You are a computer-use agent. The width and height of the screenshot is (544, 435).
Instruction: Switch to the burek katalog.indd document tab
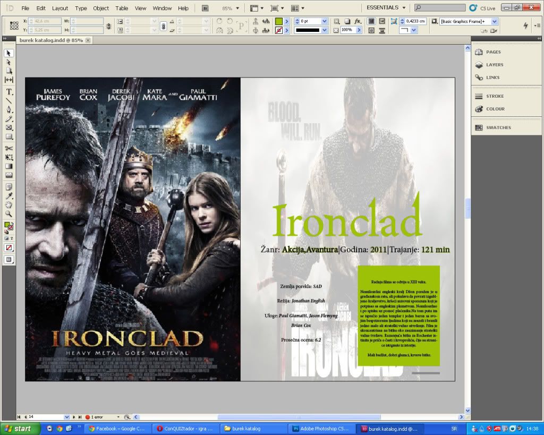[x=51, y=40]
